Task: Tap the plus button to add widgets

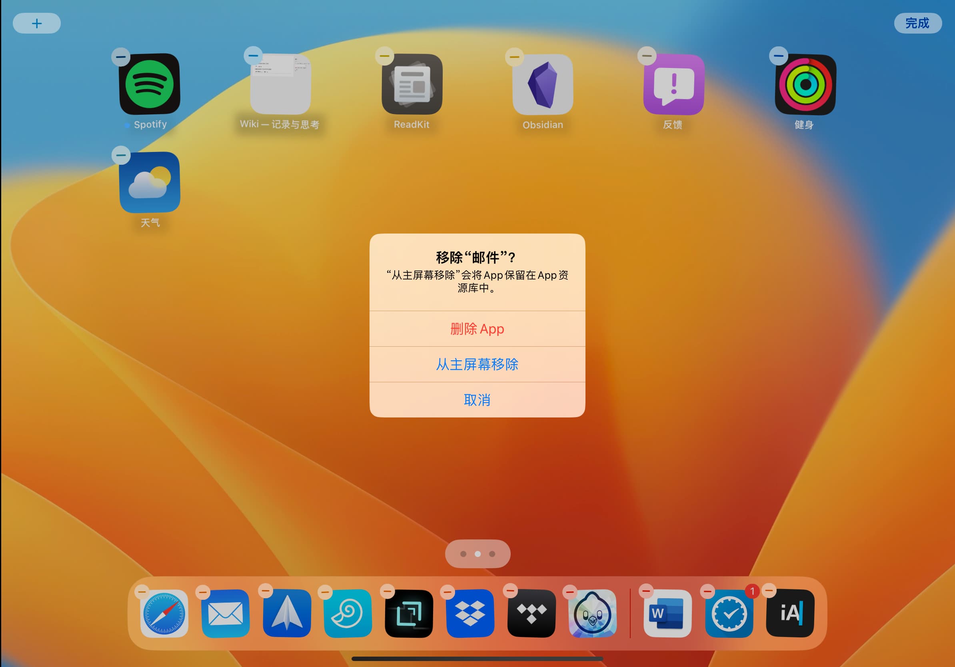Action: [x=37, y=23]
